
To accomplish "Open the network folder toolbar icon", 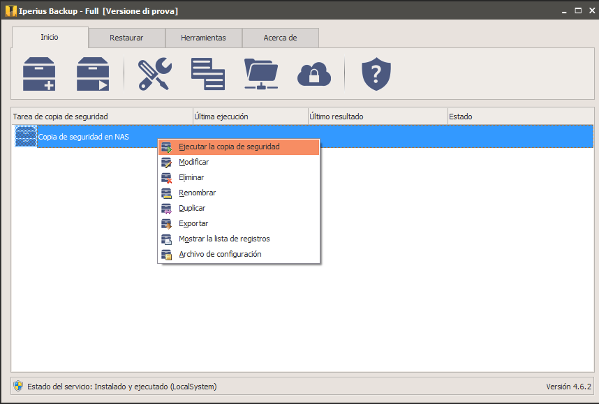I will click(x=261, y=74).
